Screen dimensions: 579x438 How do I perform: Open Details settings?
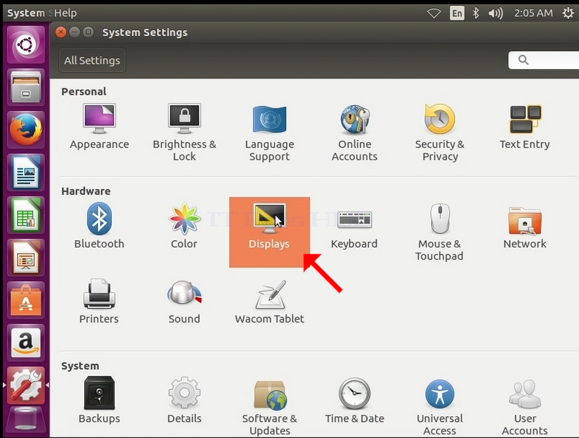[184, 400]
